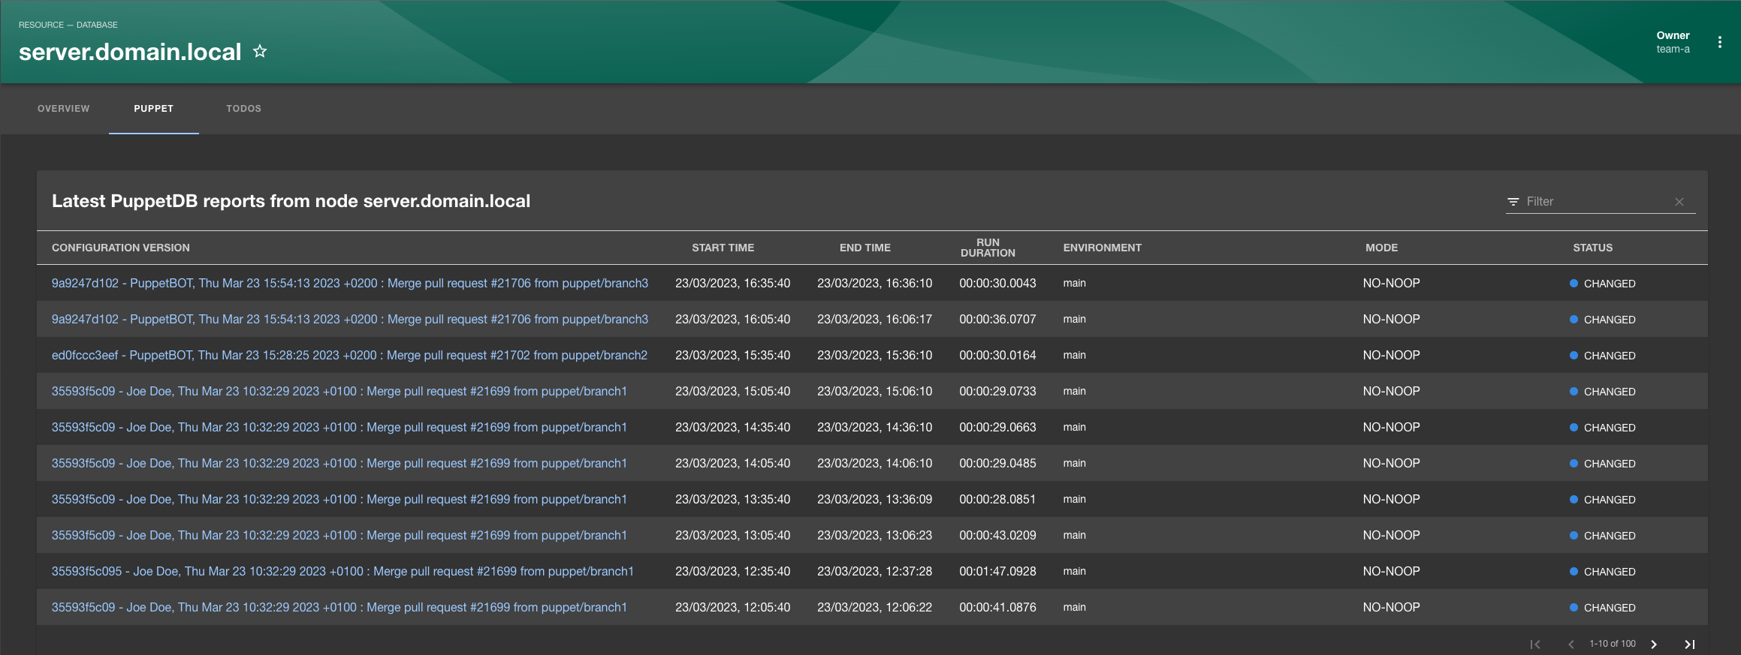Sort by Environment column header
Viewport: 1741px width, 655px height.
[1102, 248]
